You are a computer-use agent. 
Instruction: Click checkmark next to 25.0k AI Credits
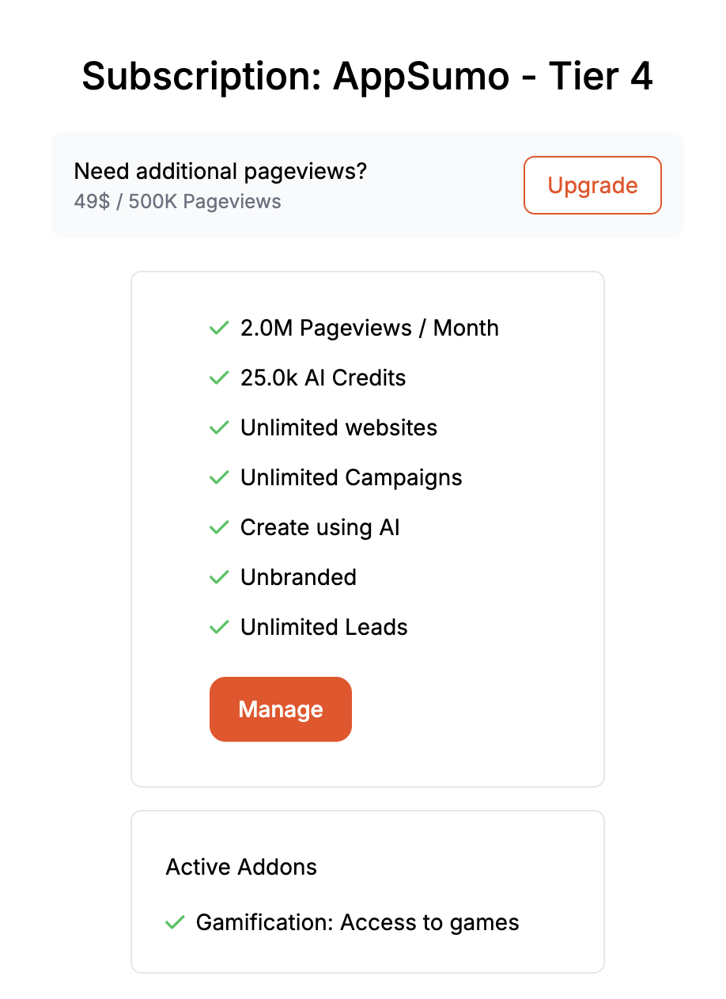219,378
